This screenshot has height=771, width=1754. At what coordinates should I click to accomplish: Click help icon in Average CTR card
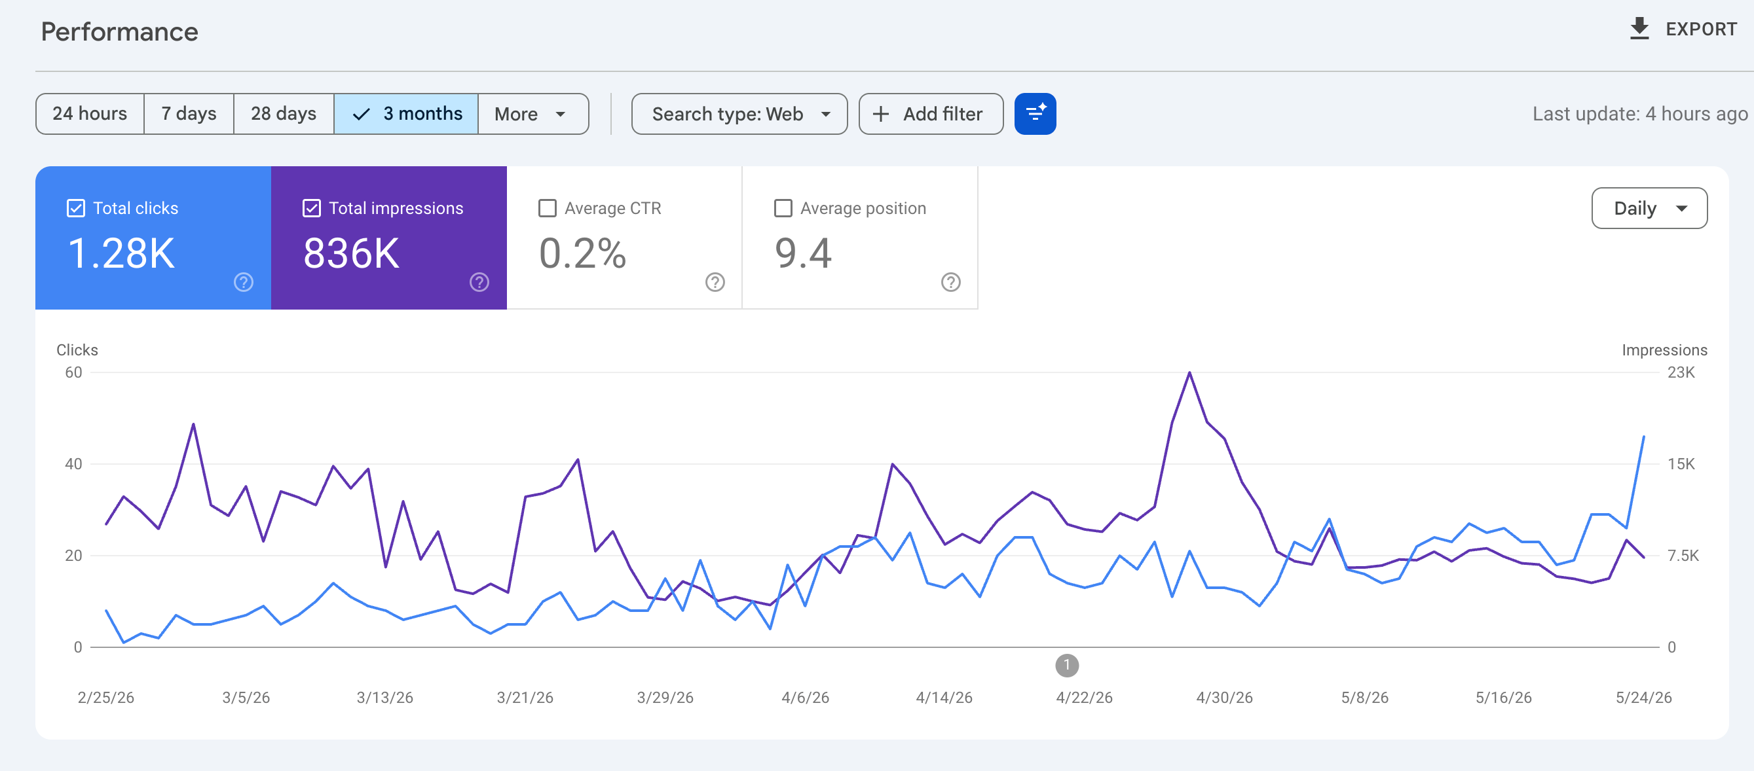tap(715, 281)
